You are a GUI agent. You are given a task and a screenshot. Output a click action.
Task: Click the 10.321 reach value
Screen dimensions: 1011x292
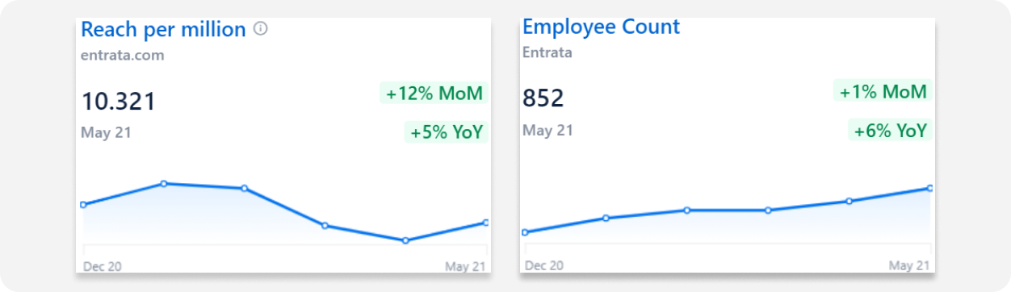pyautogui.click(x=118, y=102)
